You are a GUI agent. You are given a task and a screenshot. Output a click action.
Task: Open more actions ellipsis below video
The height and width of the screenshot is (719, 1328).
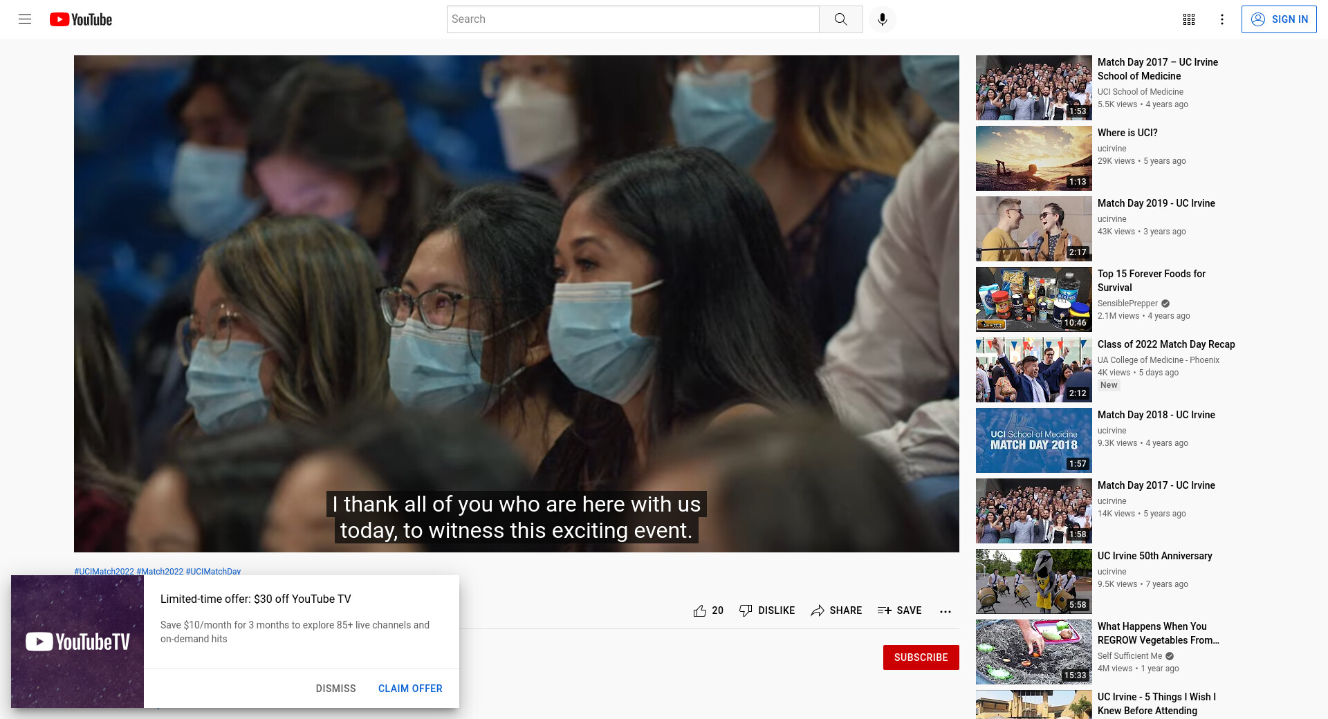click(946, 611)
